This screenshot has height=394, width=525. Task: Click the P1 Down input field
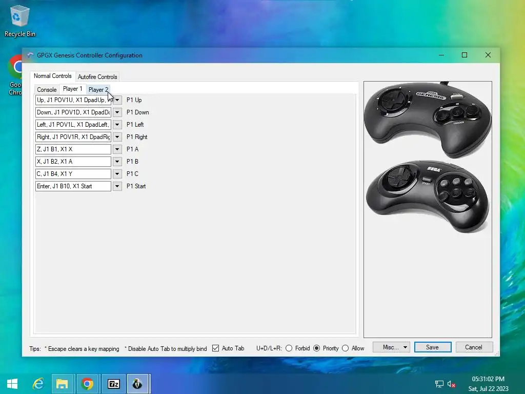73,112
